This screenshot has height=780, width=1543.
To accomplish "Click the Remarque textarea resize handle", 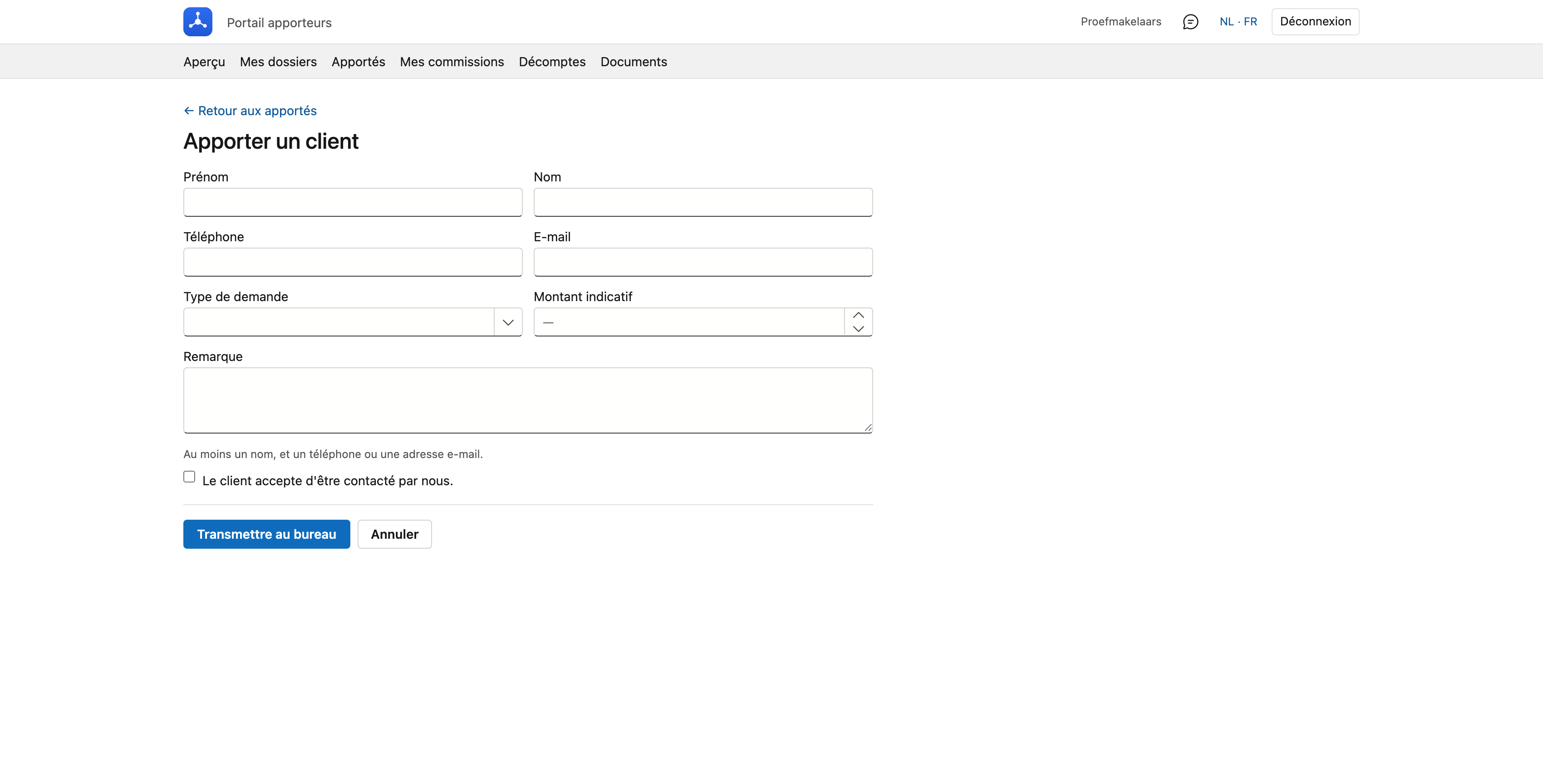I will 868,428.
